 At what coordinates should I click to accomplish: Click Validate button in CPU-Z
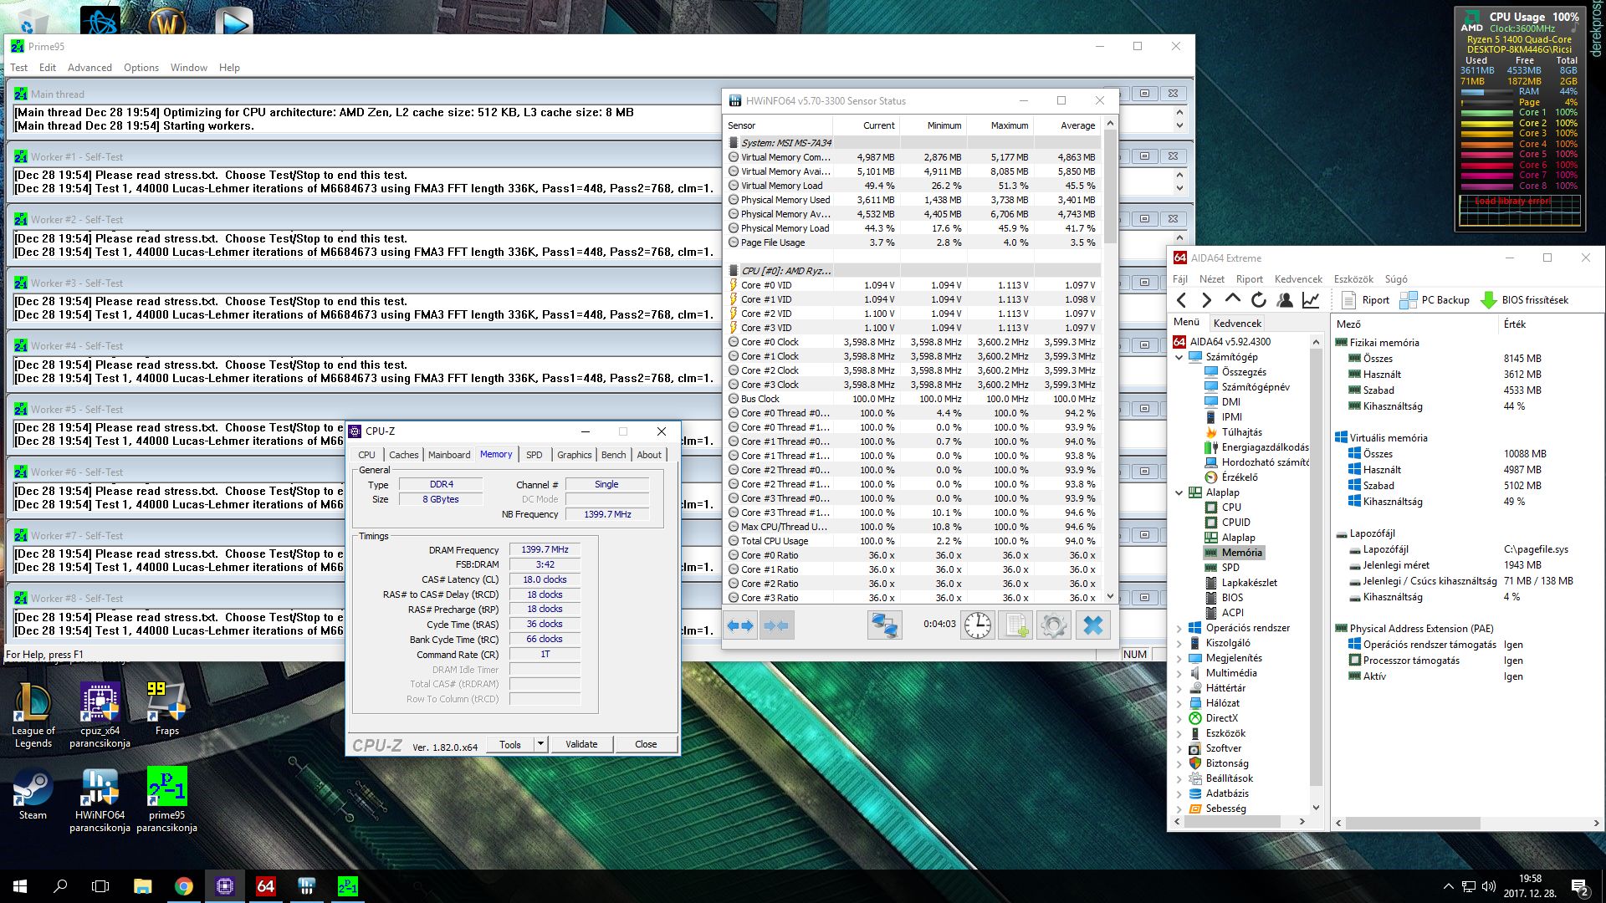581,744
